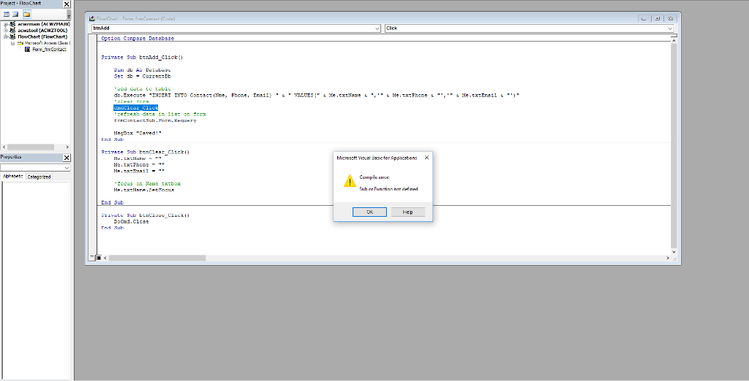Screen dimensions: 749x381
Task: Click 'Set db = CurrentDb' line
Action: pos(143,77)
